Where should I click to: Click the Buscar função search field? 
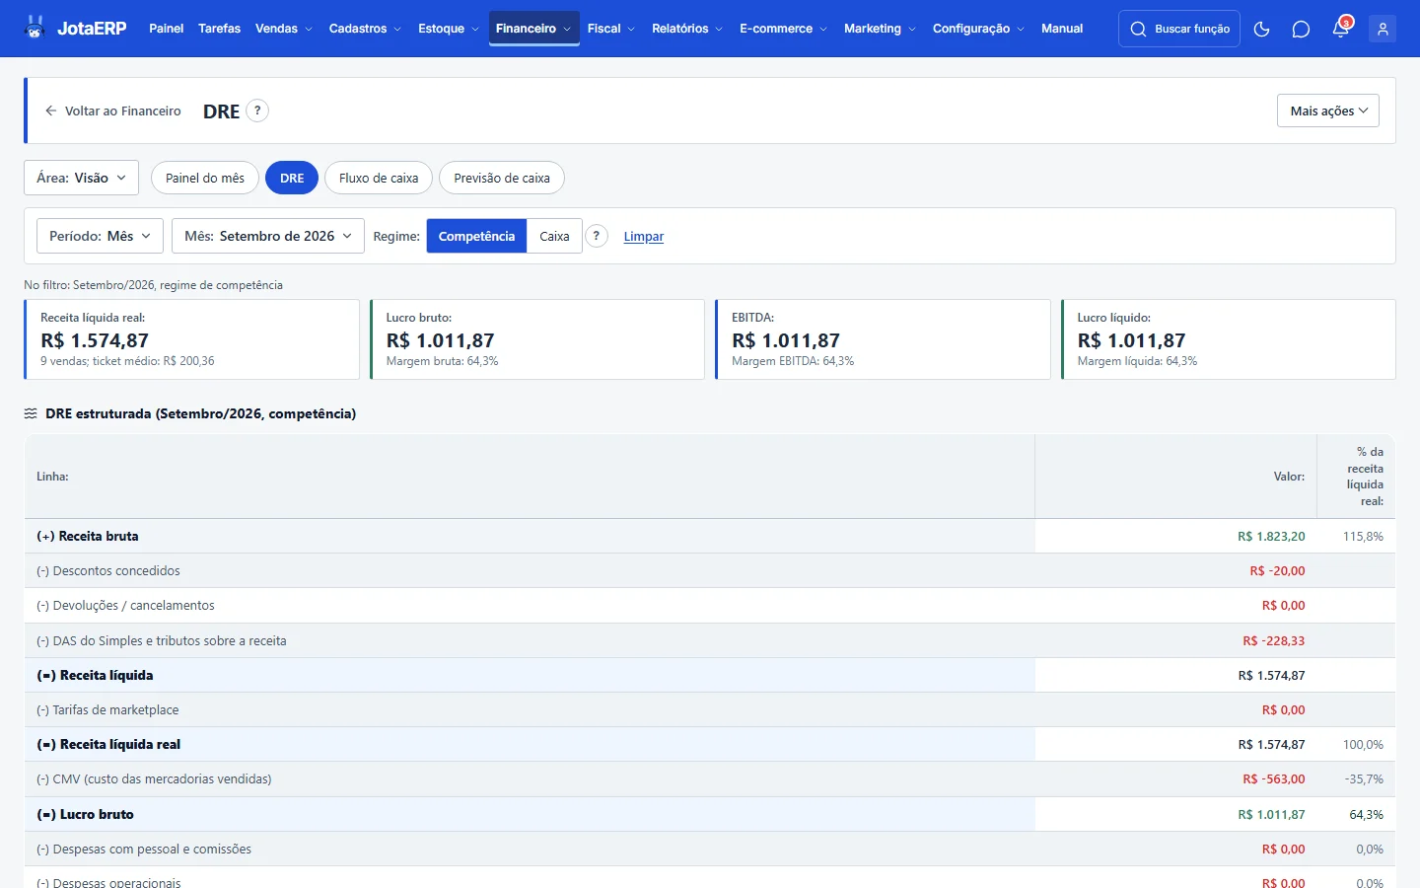[x=1179, y=29]
